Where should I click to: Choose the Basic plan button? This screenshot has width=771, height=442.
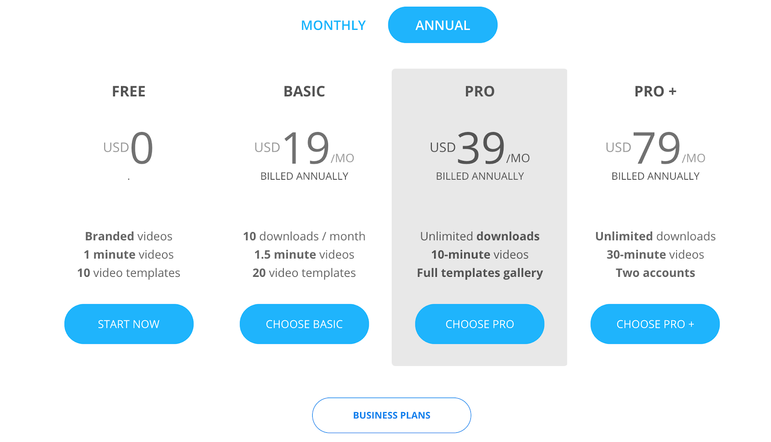coord(304,324)
